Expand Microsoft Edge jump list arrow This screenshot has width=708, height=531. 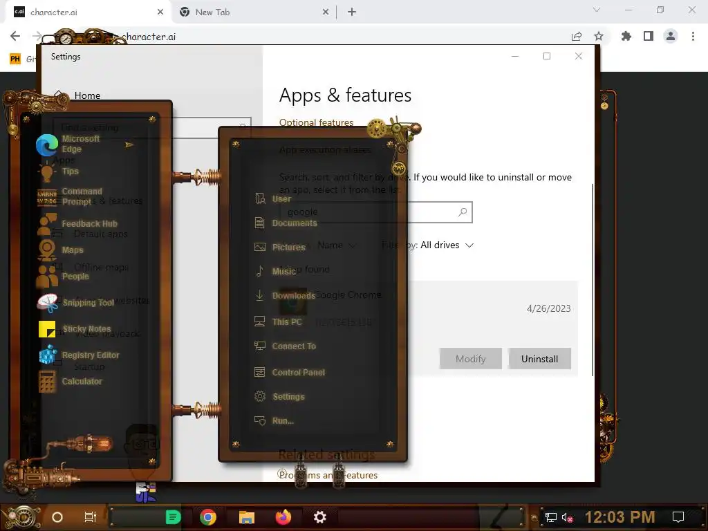tap(129, 145)
